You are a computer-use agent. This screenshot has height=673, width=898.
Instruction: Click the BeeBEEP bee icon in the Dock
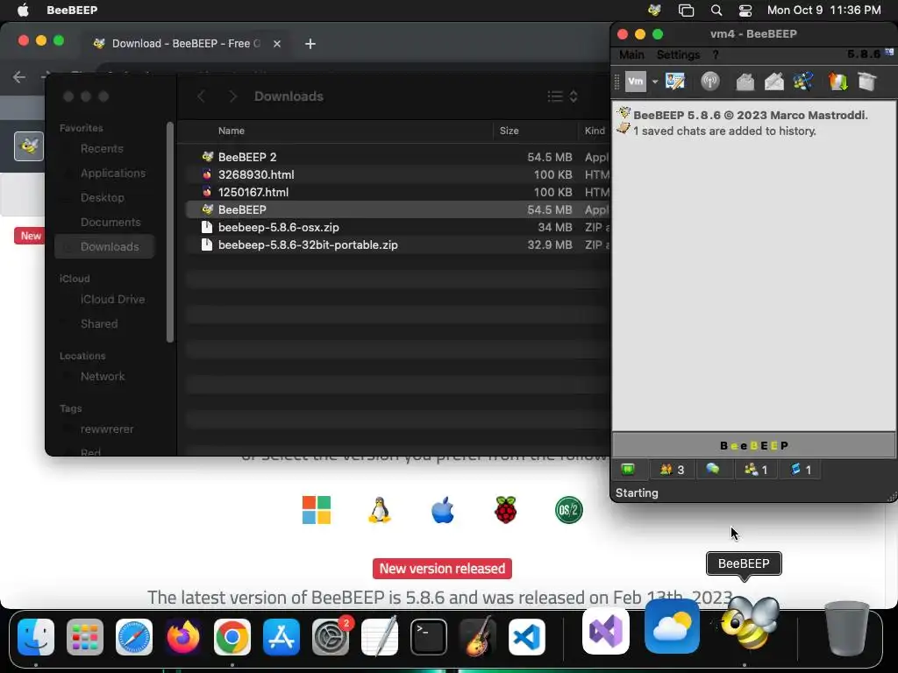click(x=747, y=623)
